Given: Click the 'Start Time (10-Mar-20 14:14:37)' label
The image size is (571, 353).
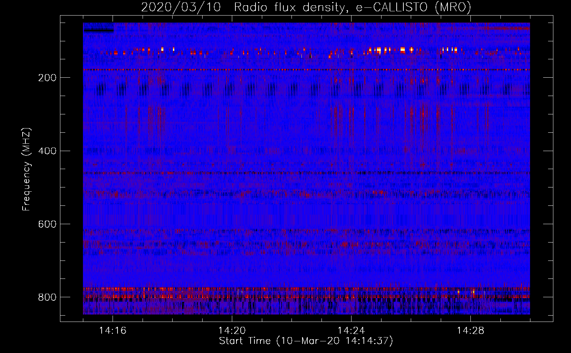Looking at the screenshot, I should pos(306,341).
